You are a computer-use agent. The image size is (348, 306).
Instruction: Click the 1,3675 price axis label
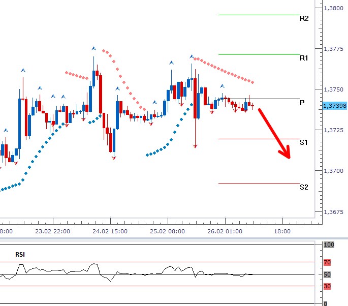(335, 211)
